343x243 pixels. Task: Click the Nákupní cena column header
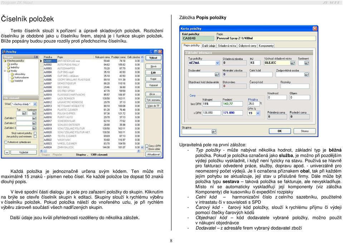pos(102,57)
